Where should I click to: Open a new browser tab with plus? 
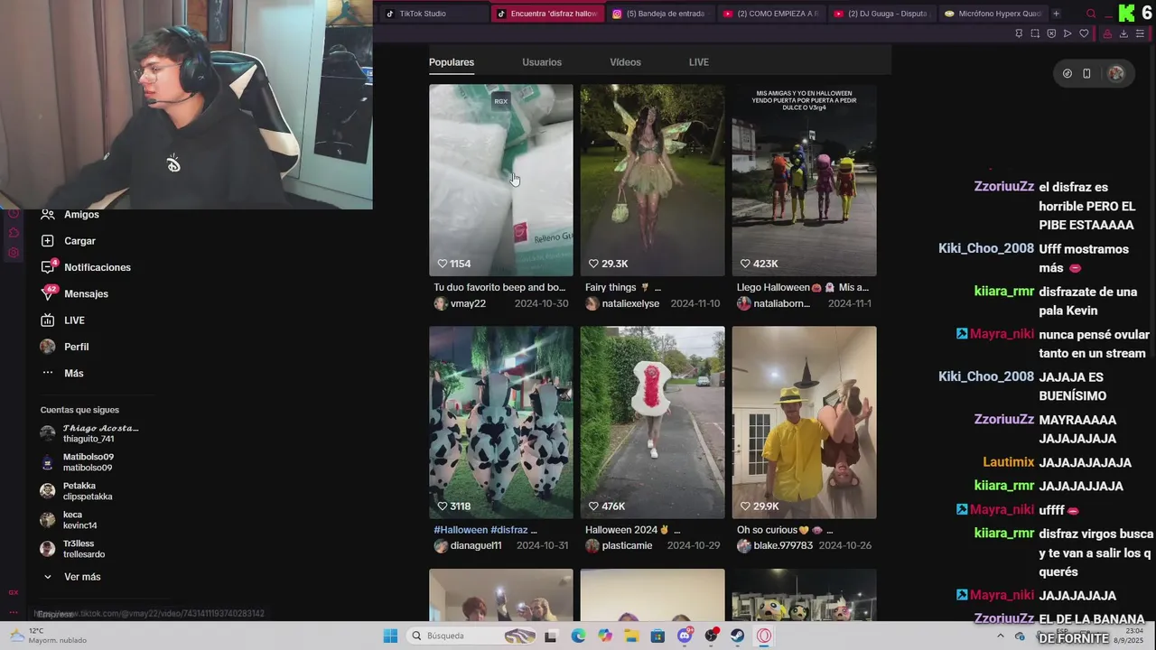[1056, 14]
